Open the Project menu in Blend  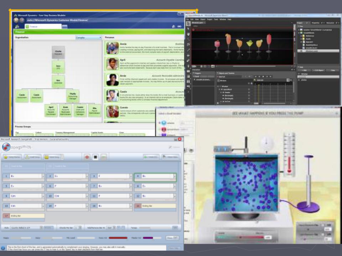click(210, 19)
